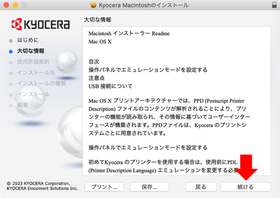Click the paragraph starting '初めてKyocera のプリンター'
Image resolution: width=280 pixels, height=198 pixels.
point(164,166)
